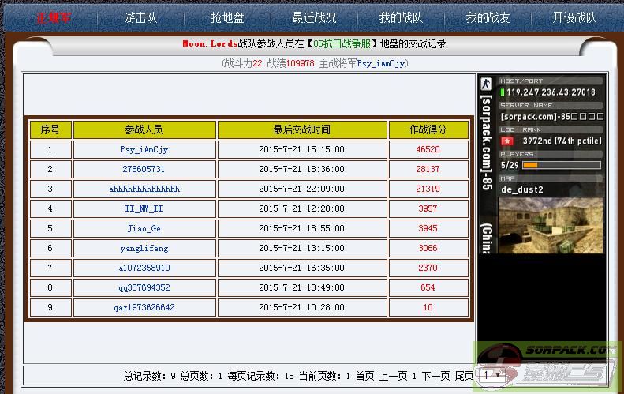Open the page number dropdown
The width and height of the screenshot is (624, 394).
click(491, 376)
